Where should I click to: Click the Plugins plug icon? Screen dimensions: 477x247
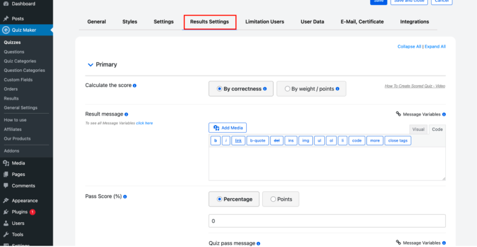(x=6, y=211)
